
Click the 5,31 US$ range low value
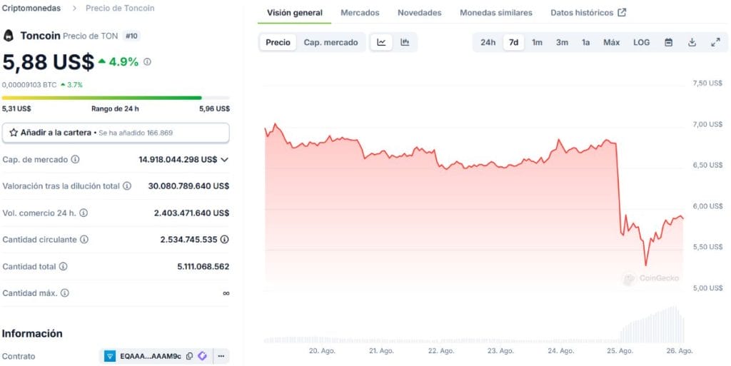(16, 108)
